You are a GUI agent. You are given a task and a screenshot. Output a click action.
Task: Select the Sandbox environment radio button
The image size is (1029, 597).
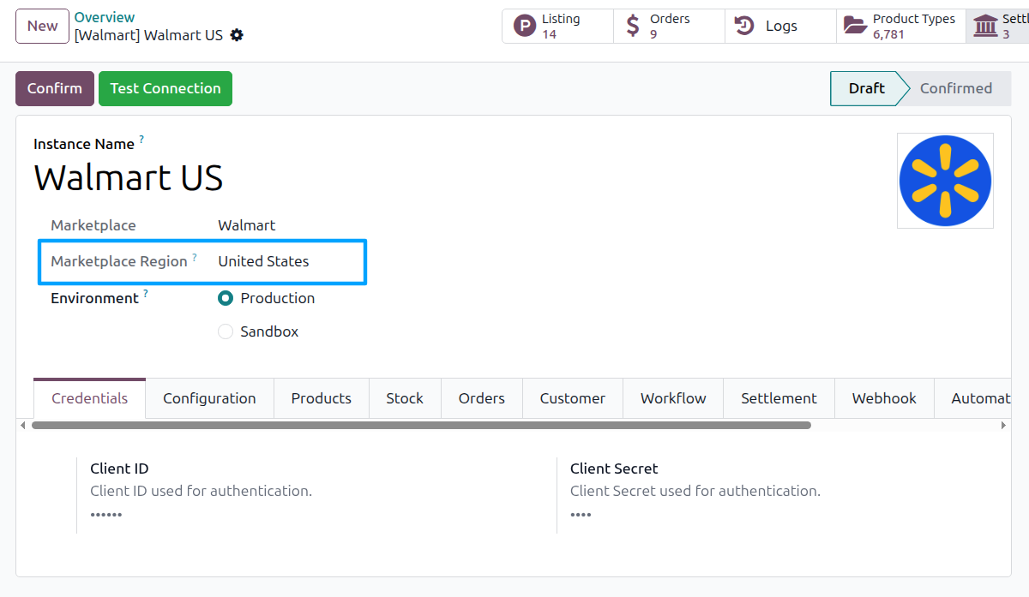pos(226,331)
